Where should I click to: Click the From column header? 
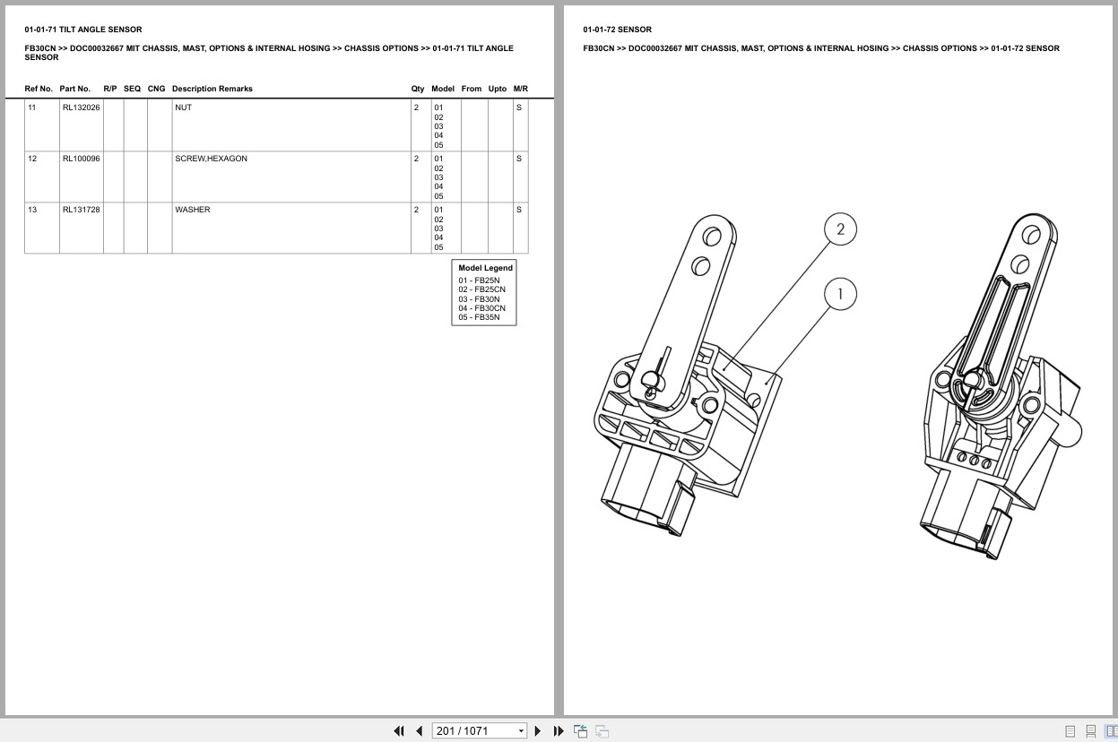click(472, 89)
